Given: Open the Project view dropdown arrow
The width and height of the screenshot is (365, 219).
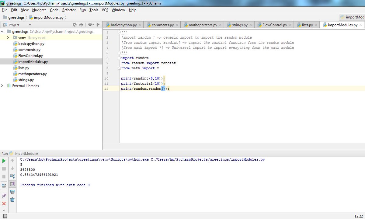Looking at the screenshot, I should click(30, 25).
